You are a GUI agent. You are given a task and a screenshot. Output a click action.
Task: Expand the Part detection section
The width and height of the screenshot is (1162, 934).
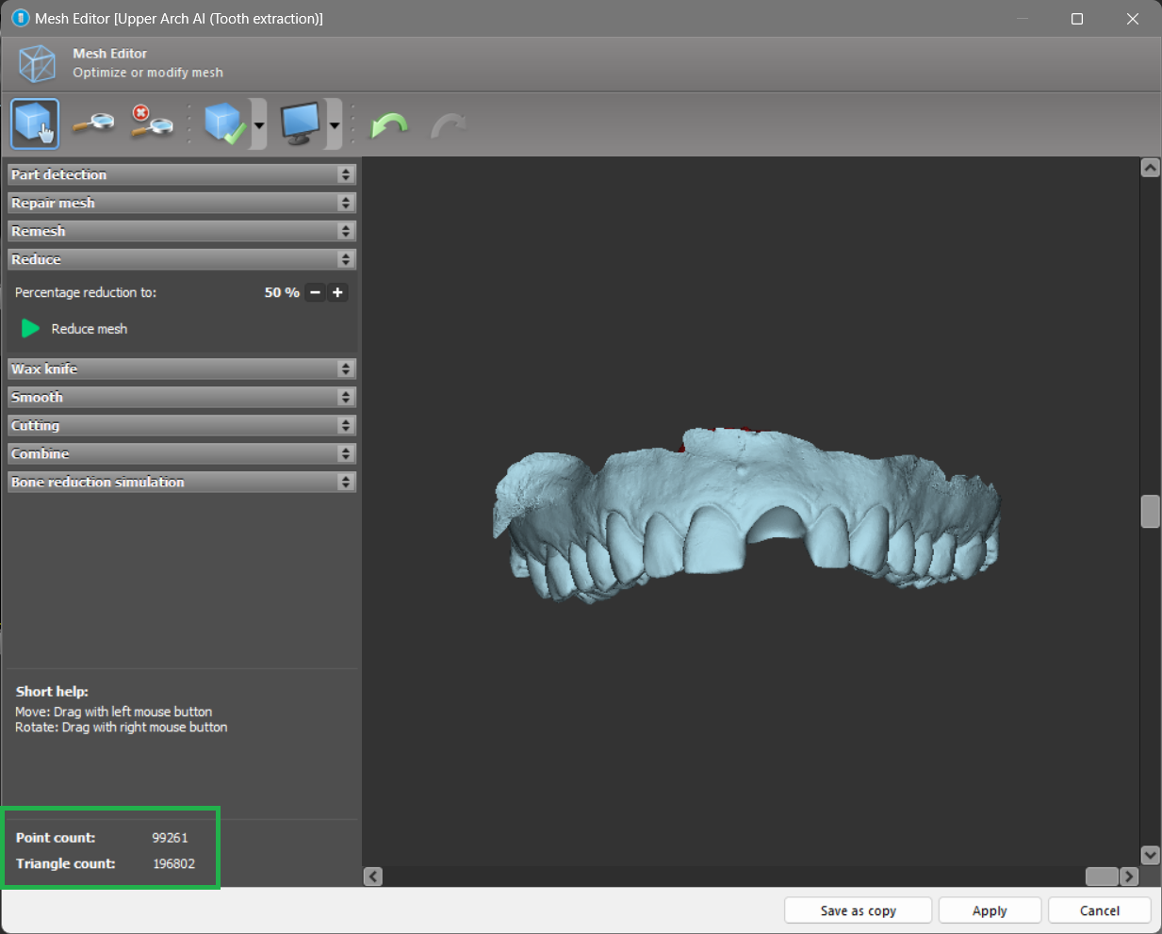click(181, 174)
